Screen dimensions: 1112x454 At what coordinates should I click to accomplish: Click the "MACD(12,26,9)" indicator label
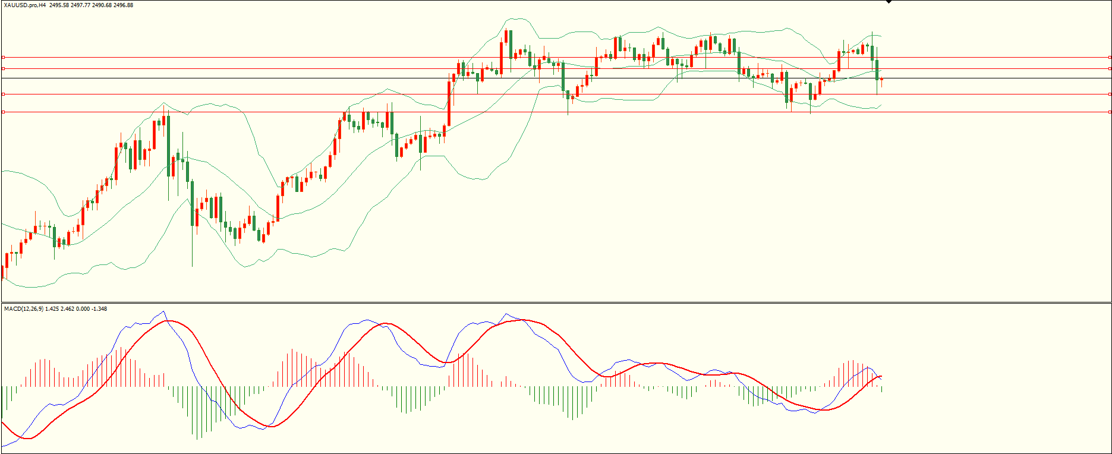[x=24, y=309]
